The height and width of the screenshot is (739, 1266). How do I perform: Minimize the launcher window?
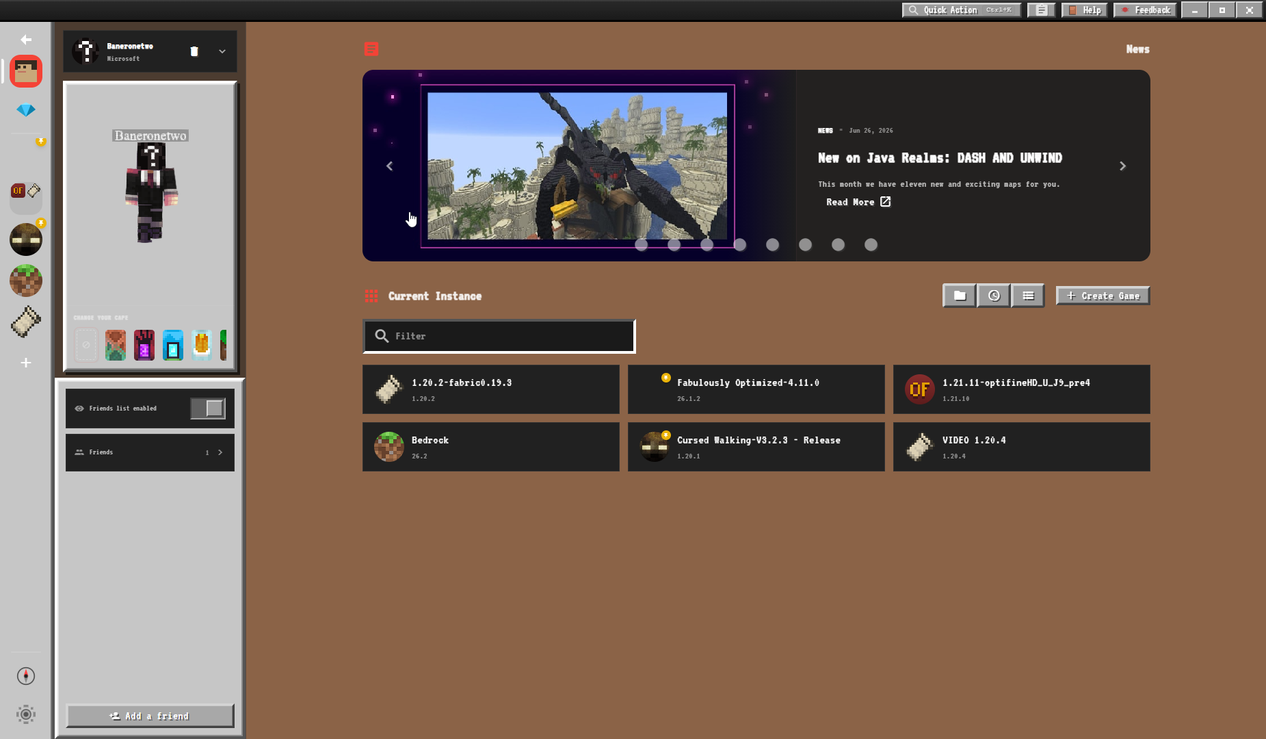point(1195,10)
